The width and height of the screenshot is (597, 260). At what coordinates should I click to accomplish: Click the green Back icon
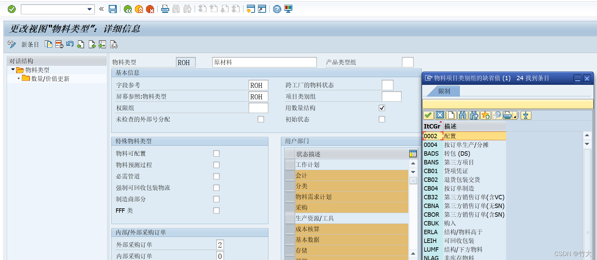coord(128,9)
